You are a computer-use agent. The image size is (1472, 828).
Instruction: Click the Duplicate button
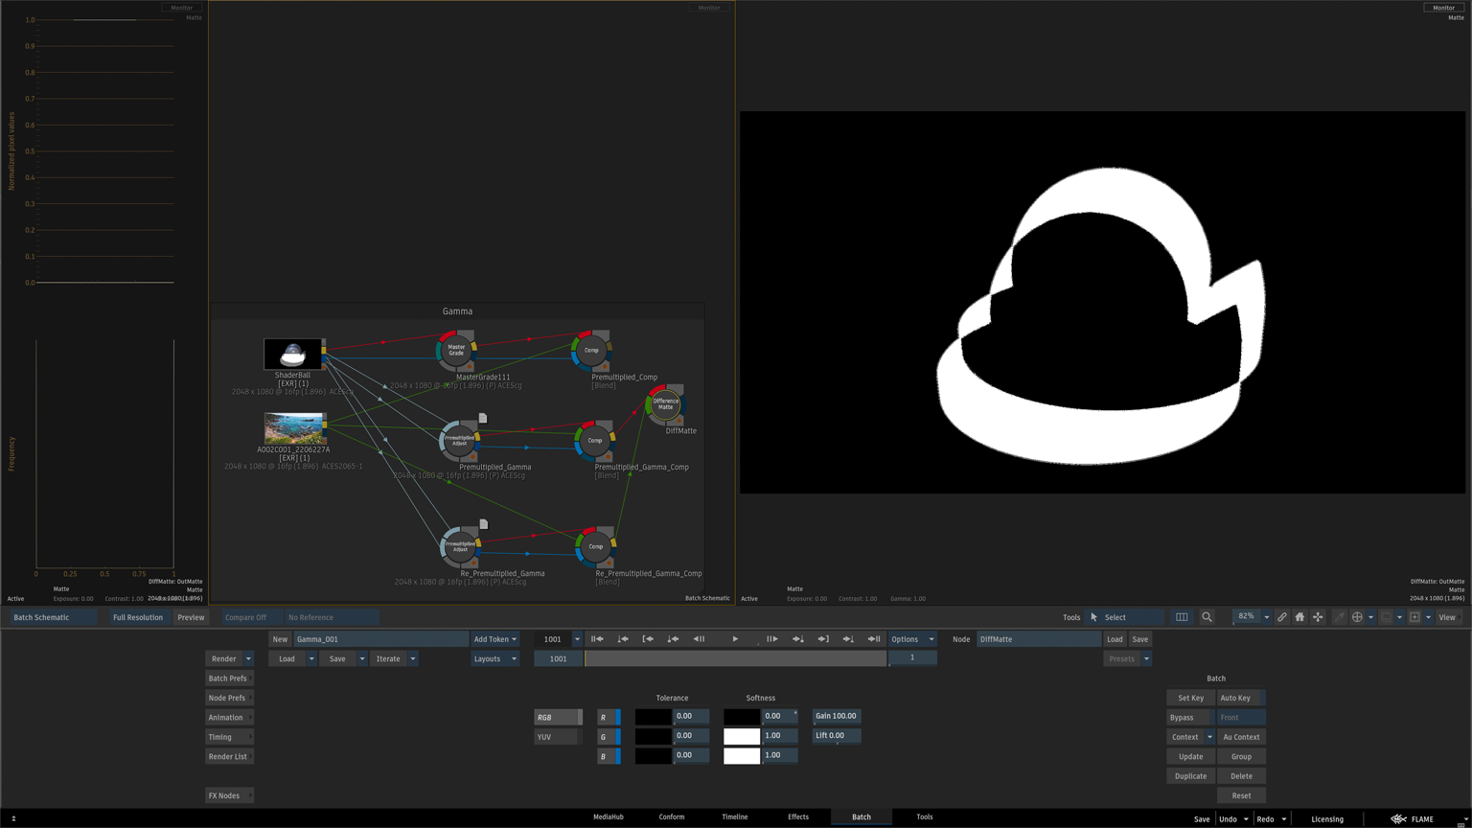tap(1190, 776)
